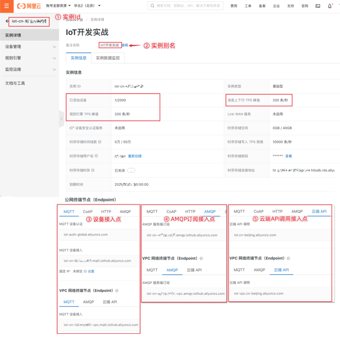Click the 实例详情 breadcrumb
The height and width of the screenshot is (337, 340).
[x=97, y=20]
